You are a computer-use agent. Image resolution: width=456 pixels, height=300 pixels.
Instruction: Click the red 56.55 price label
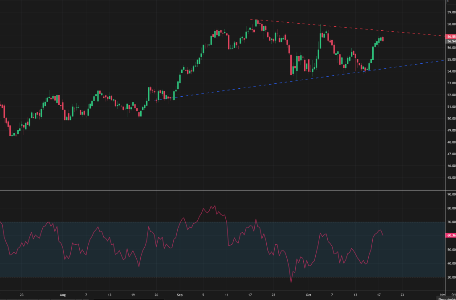(451, 37)
